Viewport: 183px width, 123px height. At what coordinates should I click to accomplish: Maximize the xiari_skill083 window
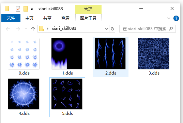156,8
